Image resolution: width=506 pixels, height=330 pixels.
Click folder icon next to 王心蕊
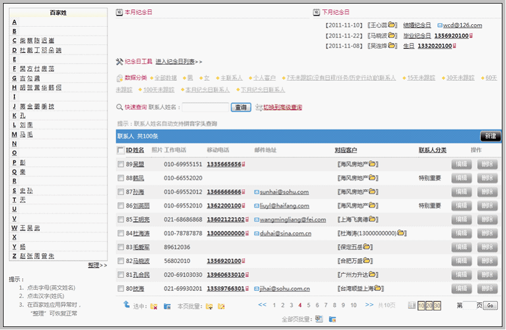pyautogui.click(x=392, y=26)
